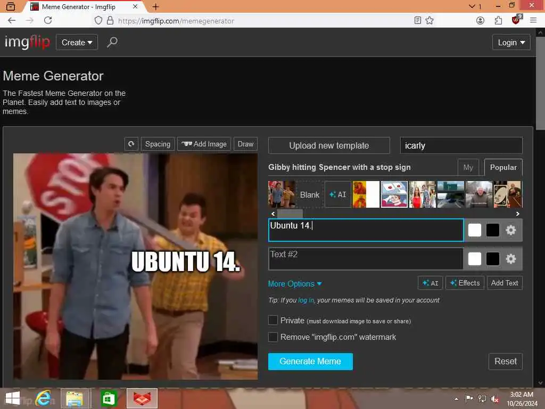The width and height of the screenshot is (545, 409).
Task: Select the Two Buttons template thumbnail
Action: [394, 194]
